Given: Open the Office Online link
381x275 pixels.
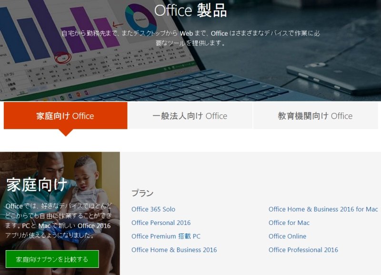Looking at the screenshot, I should pos(288,236).
